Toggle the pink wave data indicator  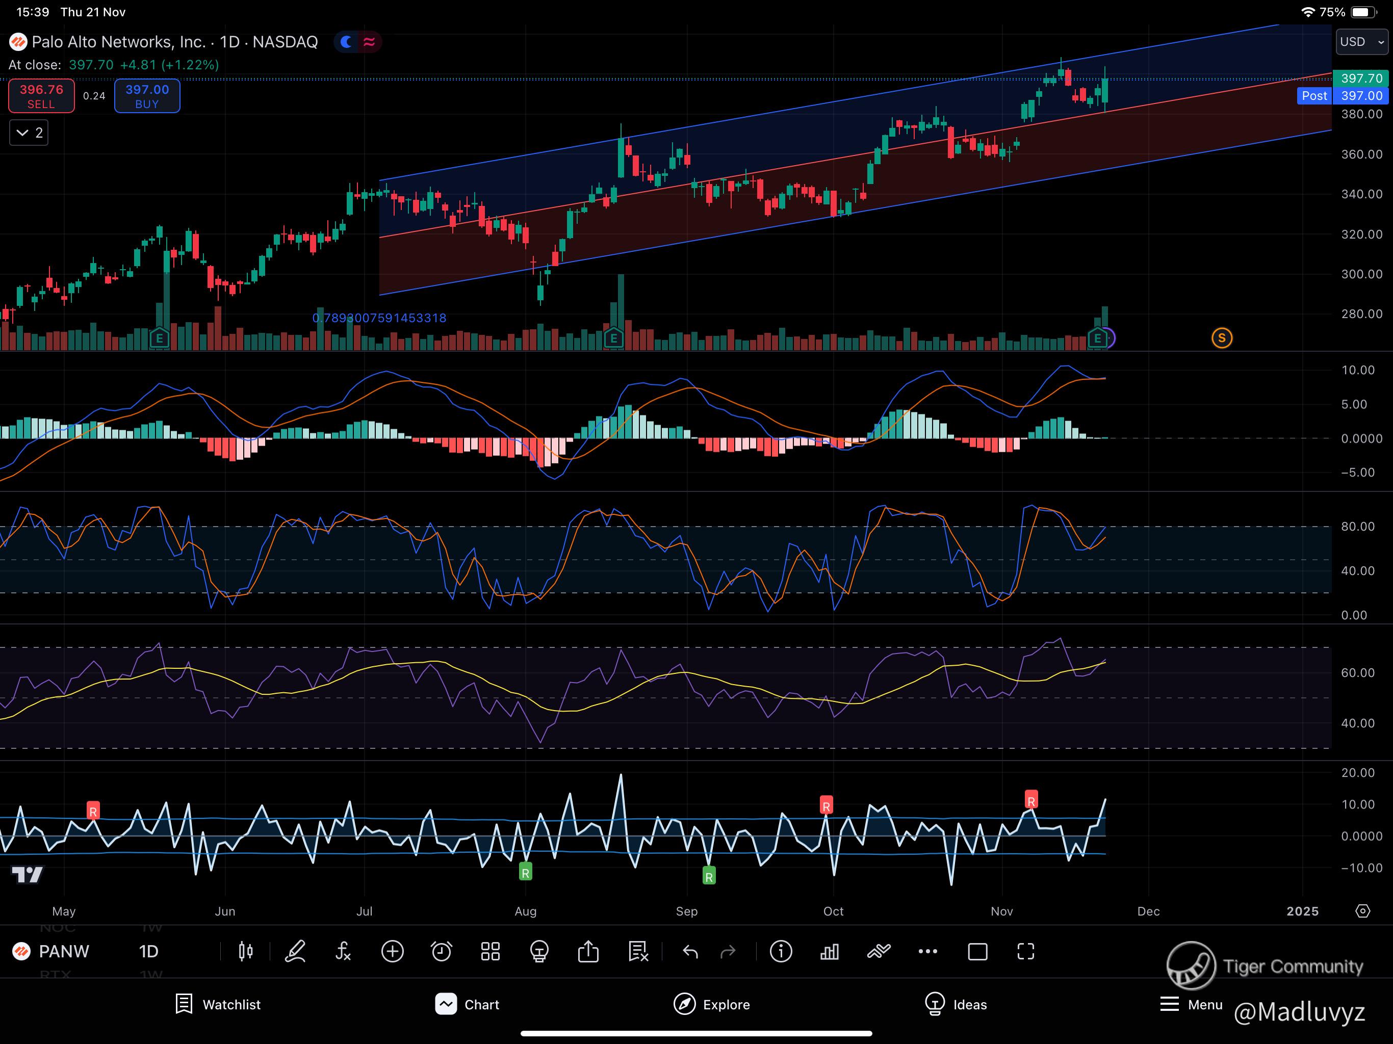pos(370,42)
